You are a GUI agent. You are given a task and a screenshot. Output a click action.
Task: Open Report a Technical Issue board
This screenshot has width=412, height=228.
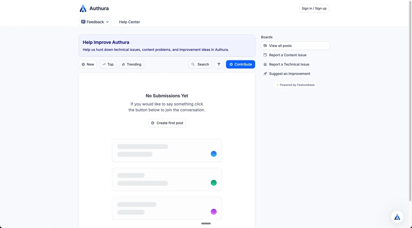point(295,64)
